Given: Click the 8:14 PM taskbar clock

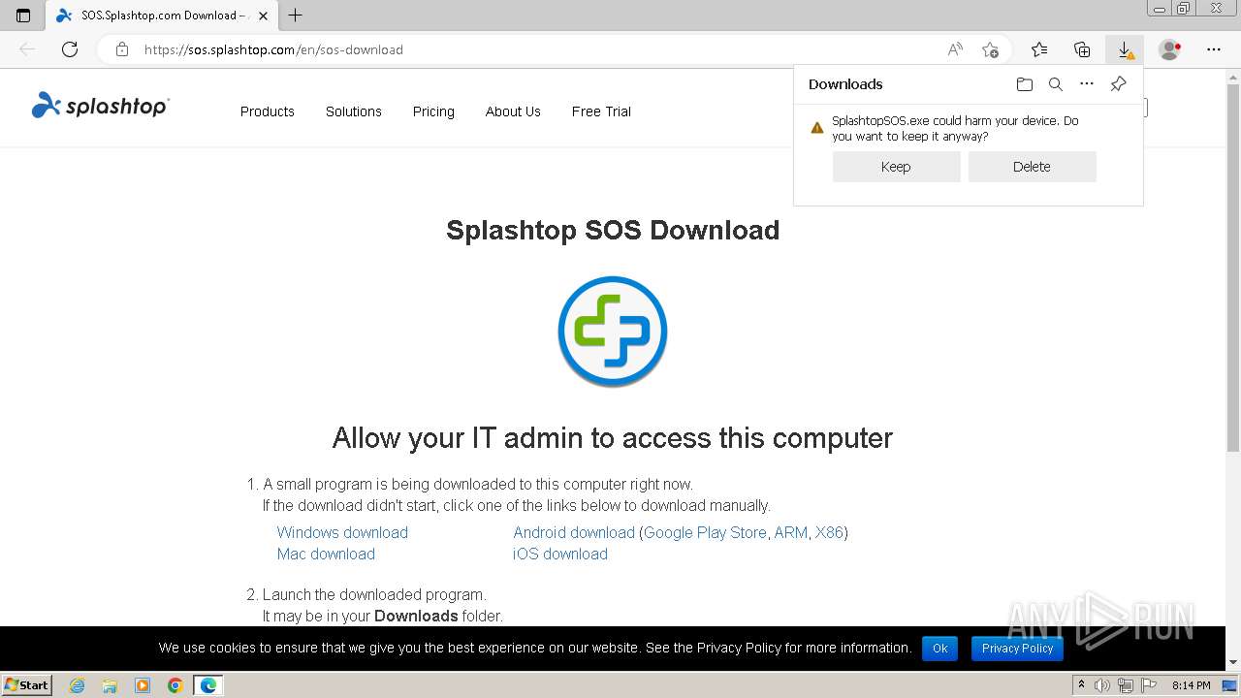Looking at the screenshot, I should [1191, 685].
